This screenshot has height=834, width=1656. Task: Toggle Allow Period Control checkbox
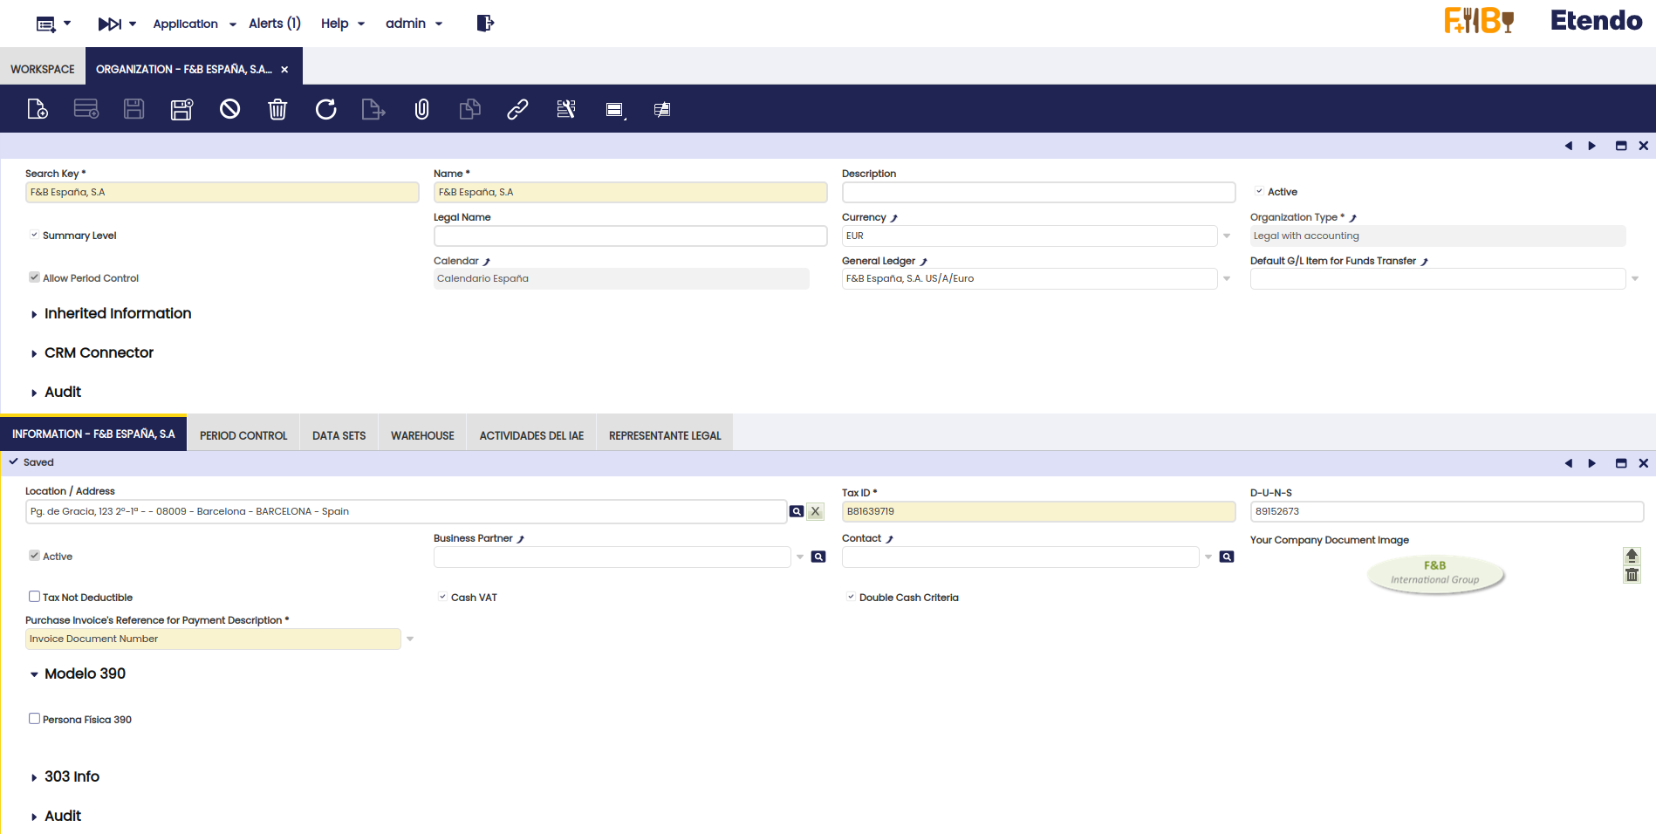point(34,277)
